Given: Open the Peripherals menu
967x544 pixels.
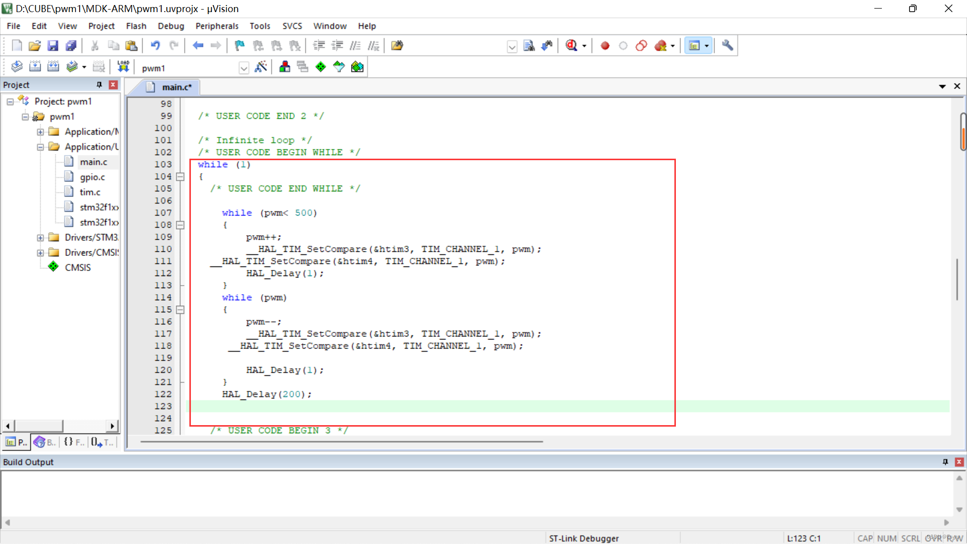Looking at the screenshot, I should (x=217, y=26).
